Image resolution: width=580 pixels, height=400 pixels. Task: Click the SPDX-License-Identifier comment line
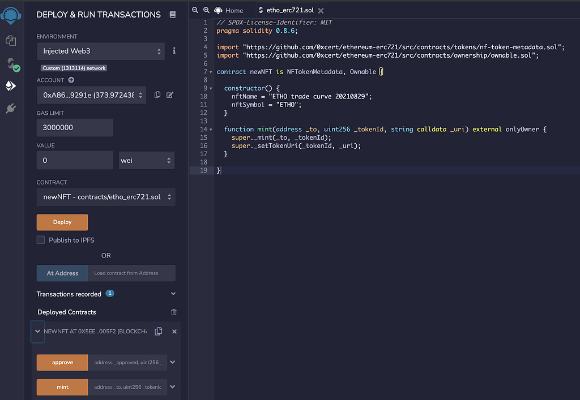click(x=275, y=23)
